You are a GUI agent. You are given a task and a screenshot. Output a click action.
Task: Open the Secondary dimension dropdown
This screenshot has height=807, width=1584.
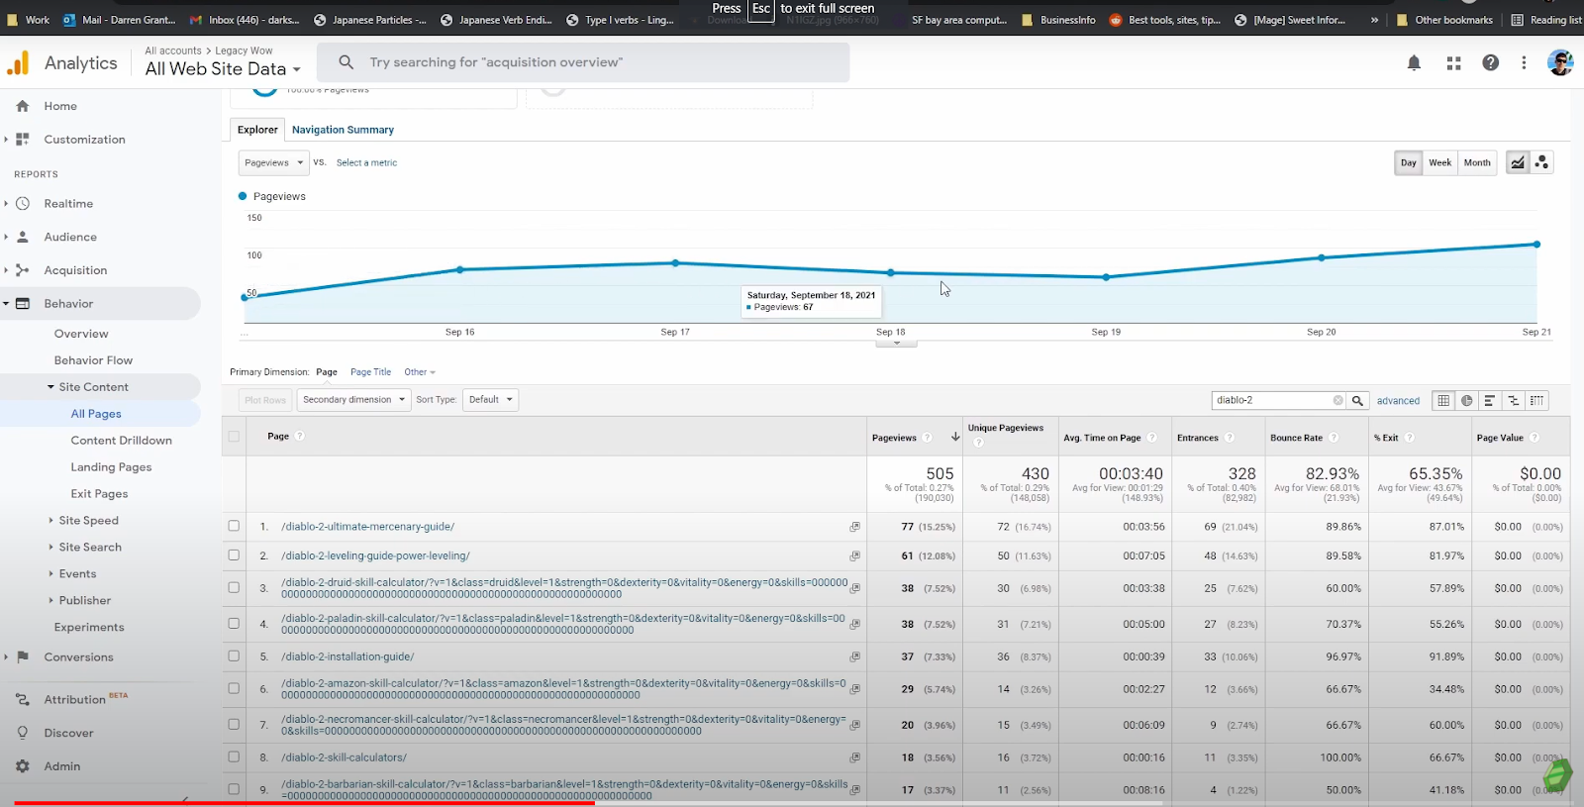[x=353, y=400]
